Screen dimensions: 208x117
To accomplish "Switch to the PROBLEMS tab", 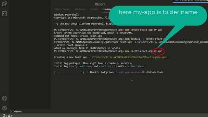I will tap(80, 9).
